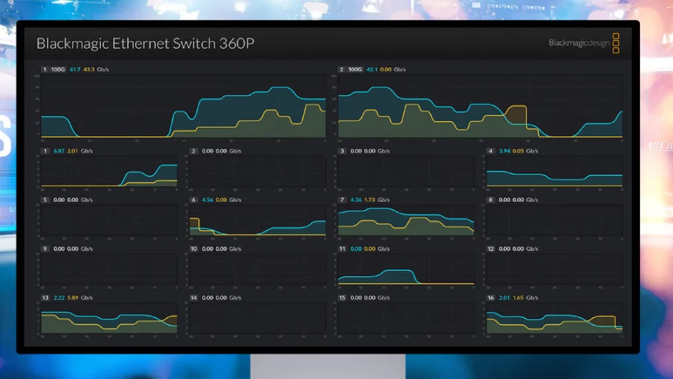This screenshot has width=673, height=379.
Task: Click port 7 number badge
Action: (x=342, y=200)
